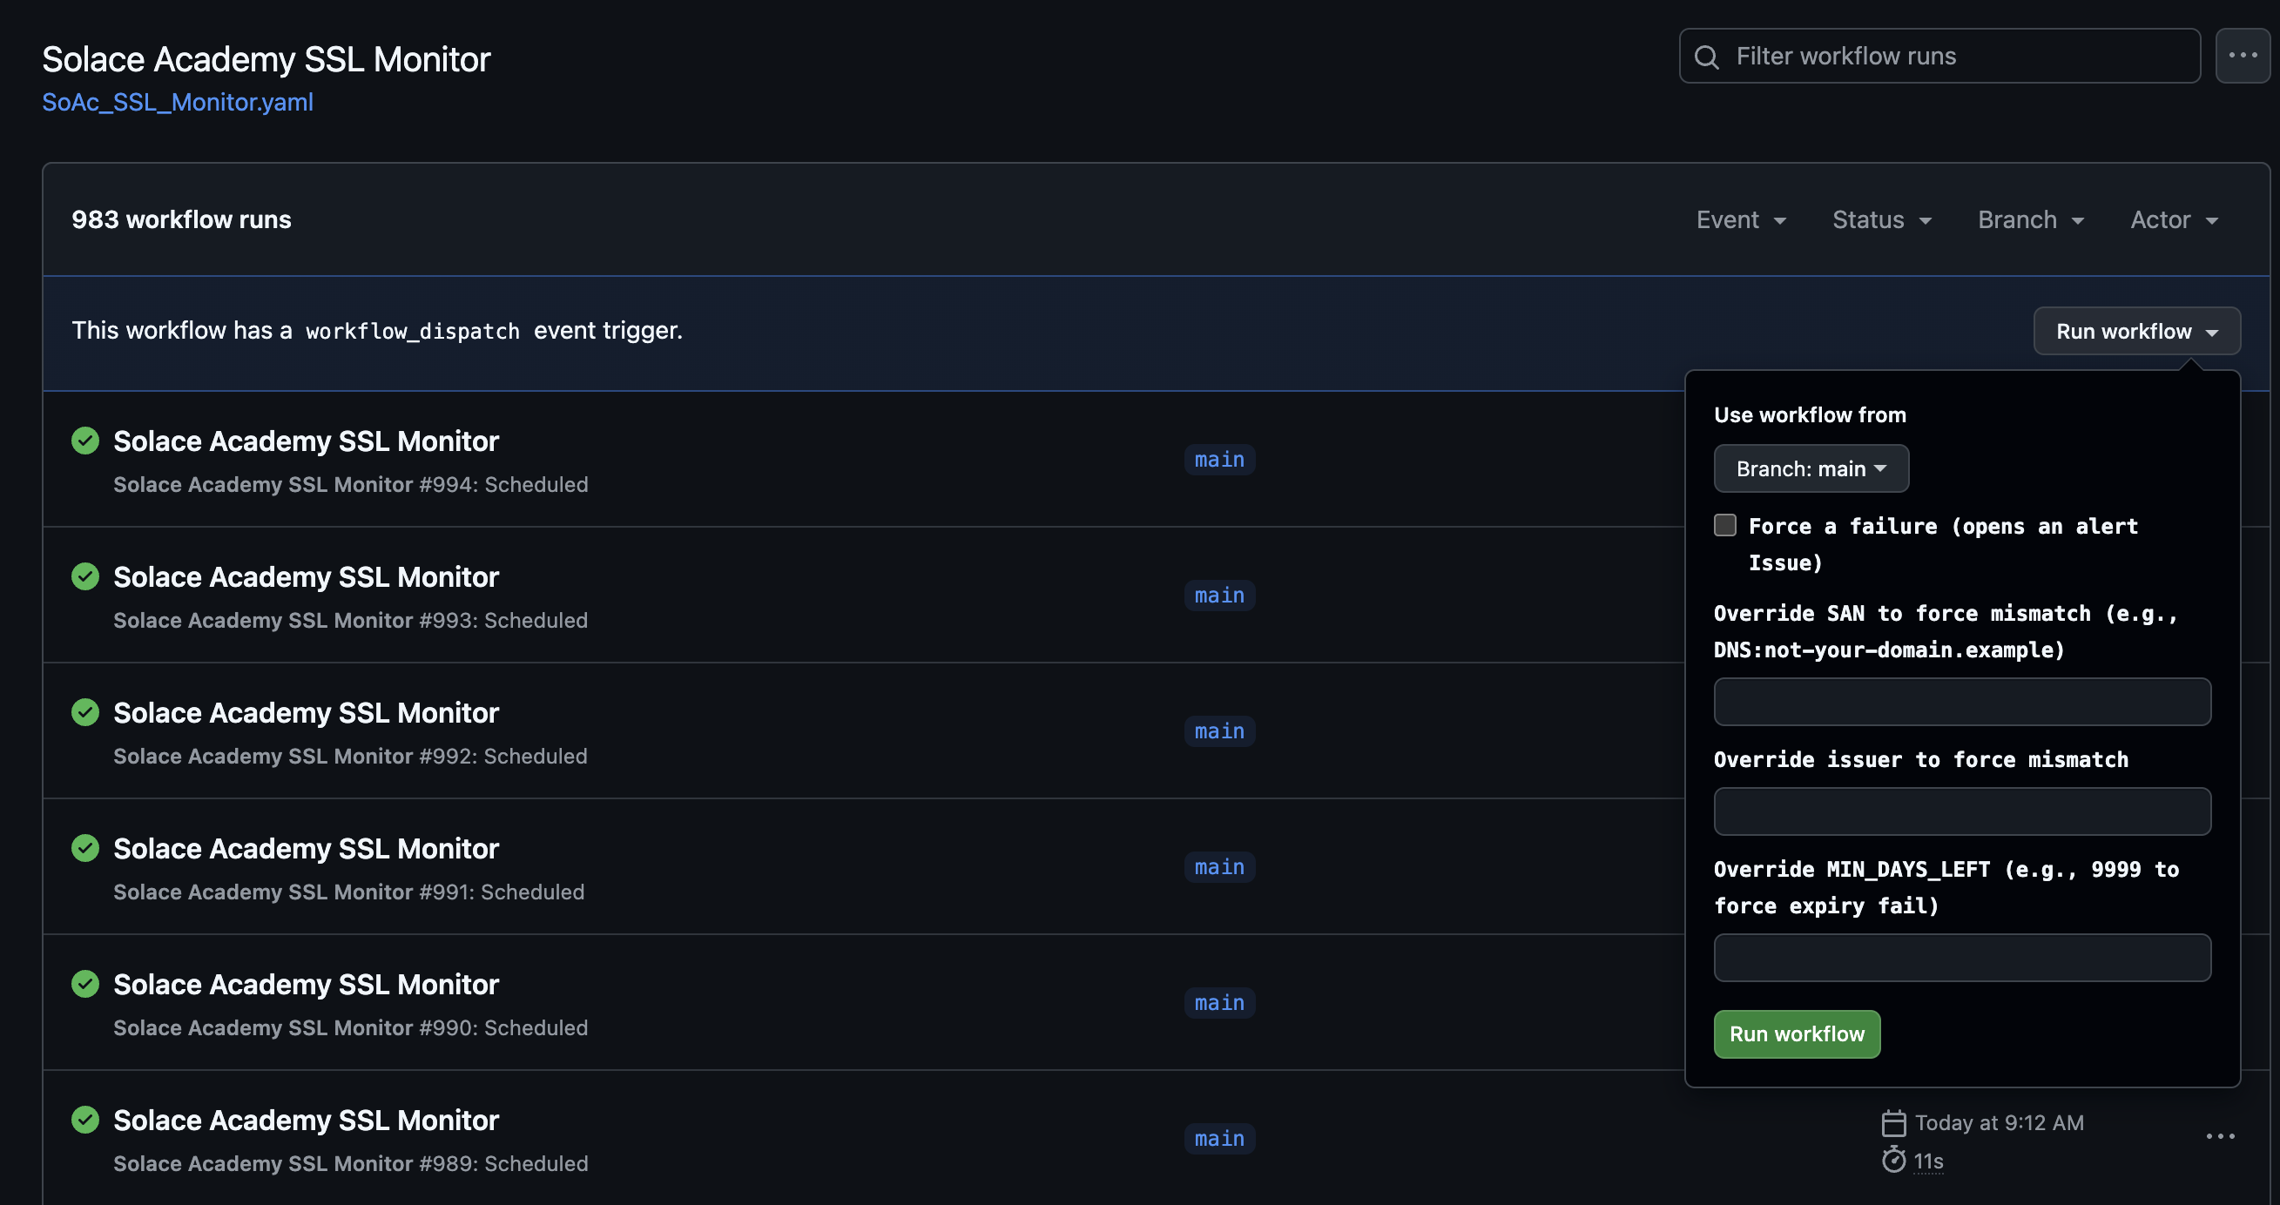Click the Override SAN input field
2280x1205 pixels.
click(1962, 703)
